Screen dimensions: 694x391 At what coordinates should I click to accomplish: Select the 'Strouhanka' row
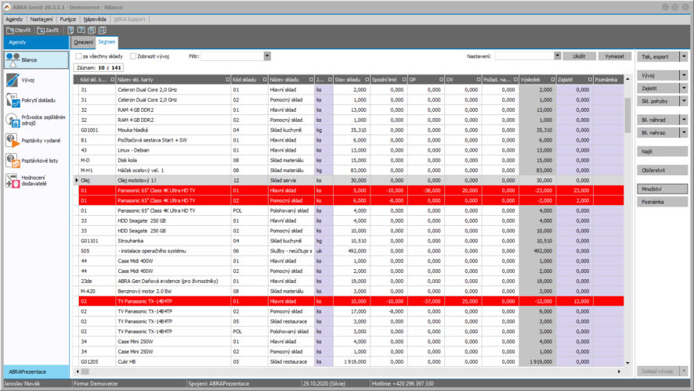349,241
